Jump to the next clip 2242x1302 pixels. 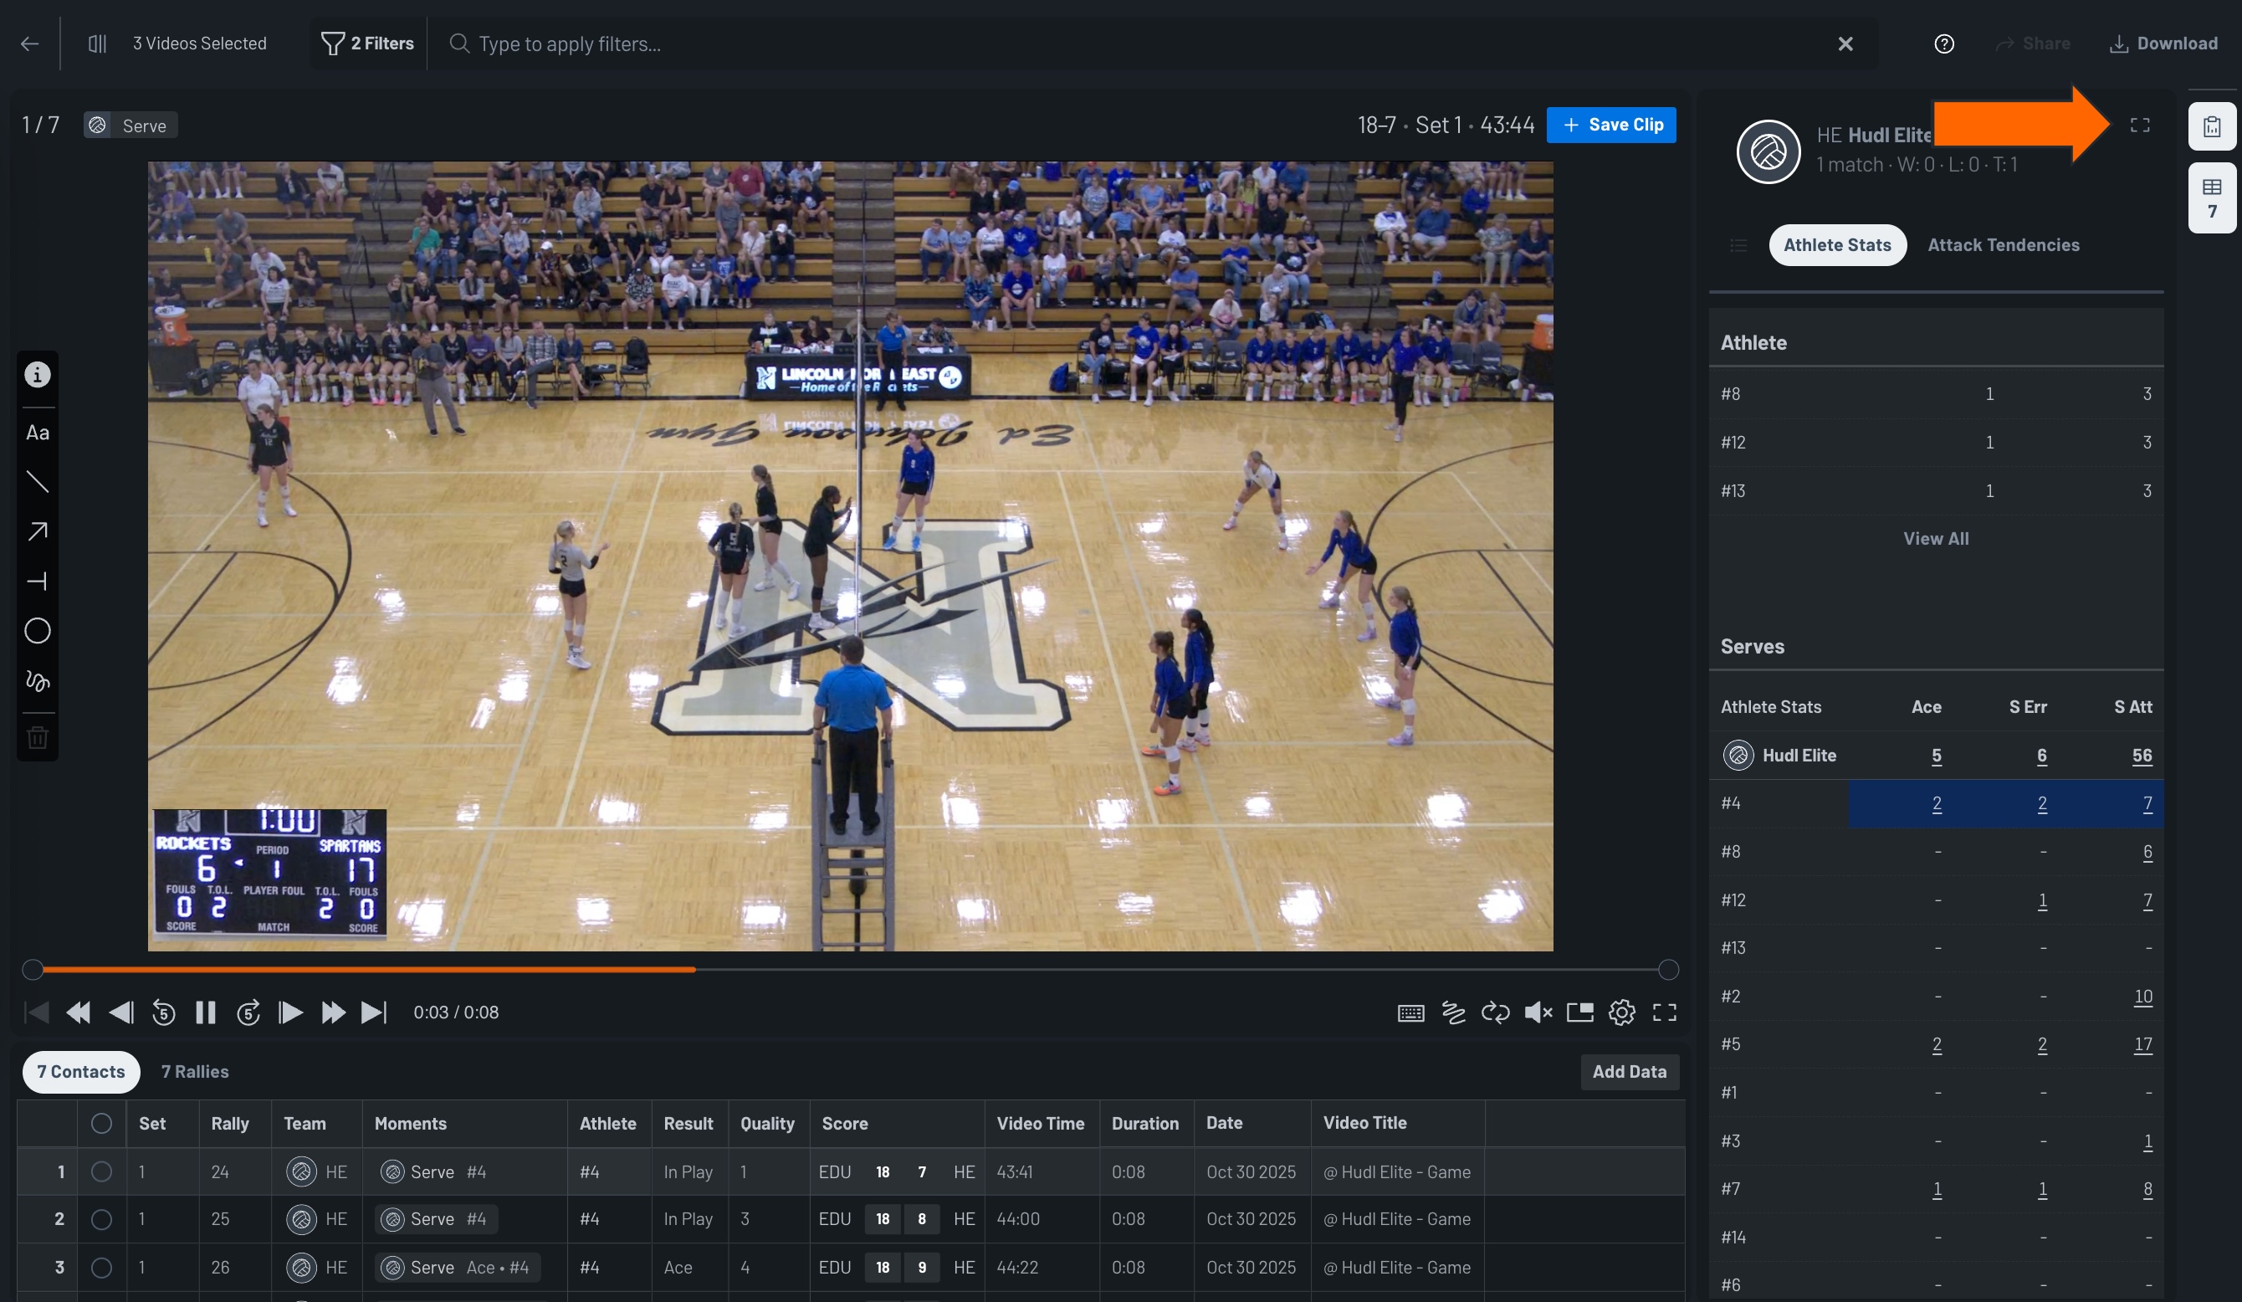[374, 1012]
